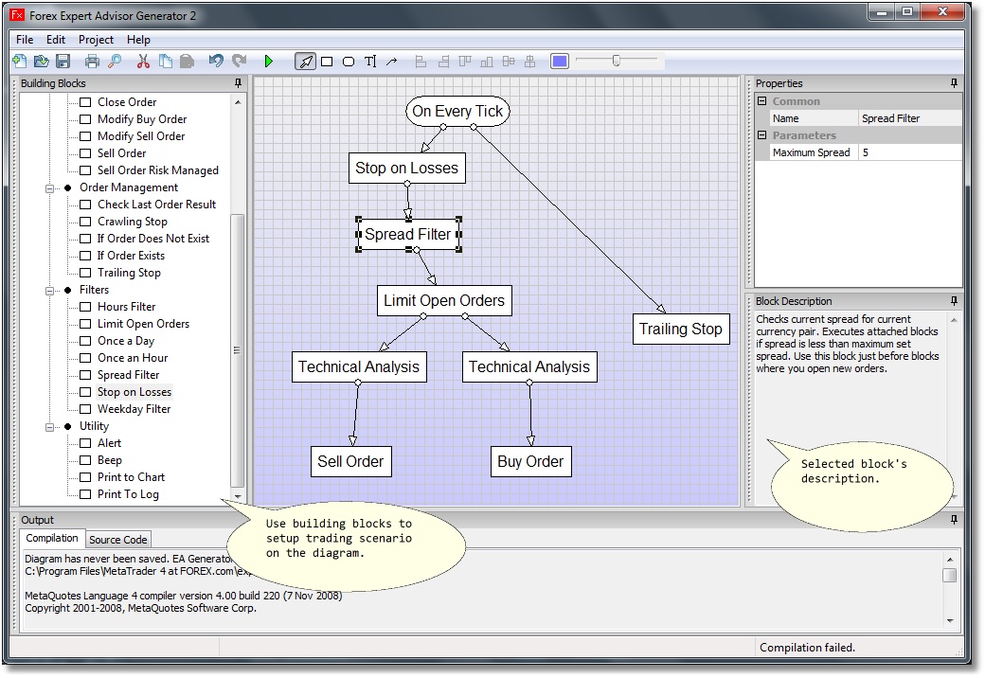This screenshot has height=678, width=985.
Task: Click the New project toolbar icon
Action: coord(20,62)
